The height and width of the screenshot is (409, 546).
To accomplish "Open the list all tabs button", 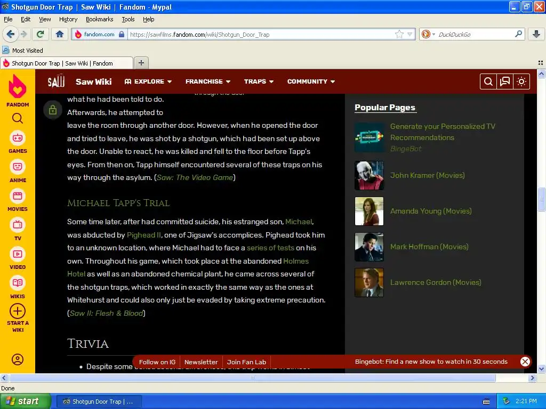I will (x=541, y=63).
